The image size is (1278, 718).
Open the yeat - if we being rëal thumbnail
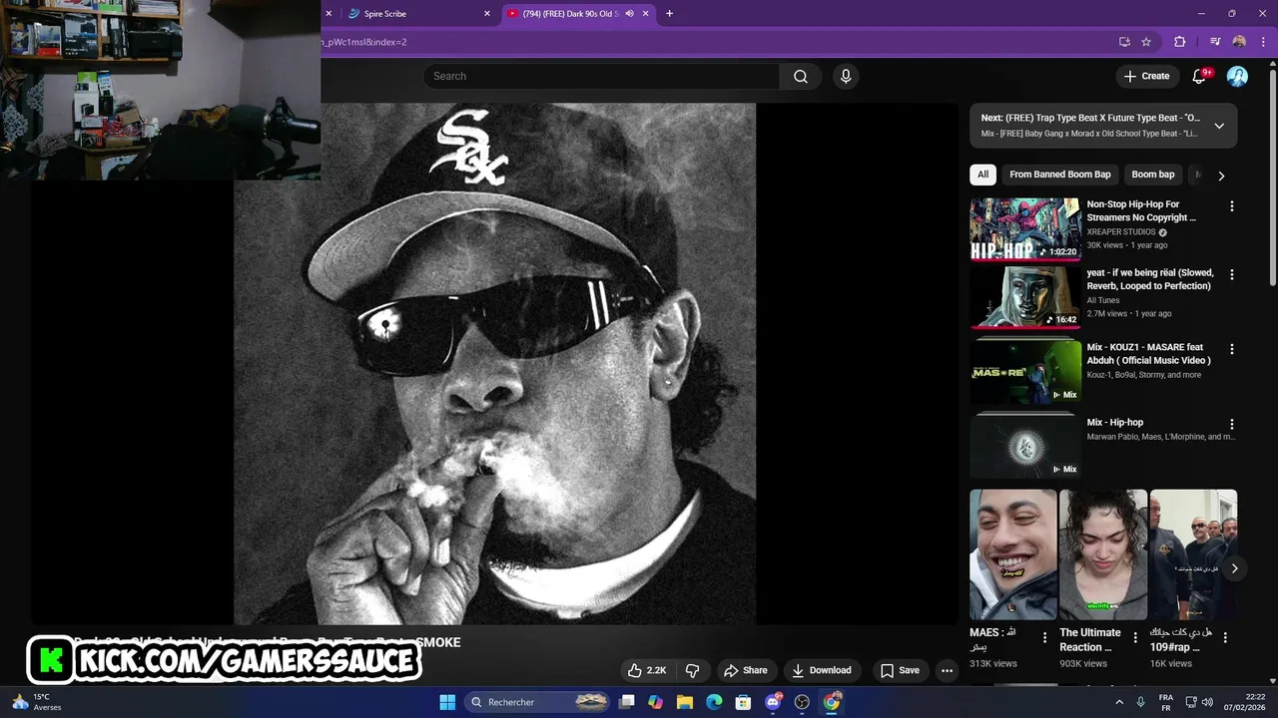(1025, 297)
